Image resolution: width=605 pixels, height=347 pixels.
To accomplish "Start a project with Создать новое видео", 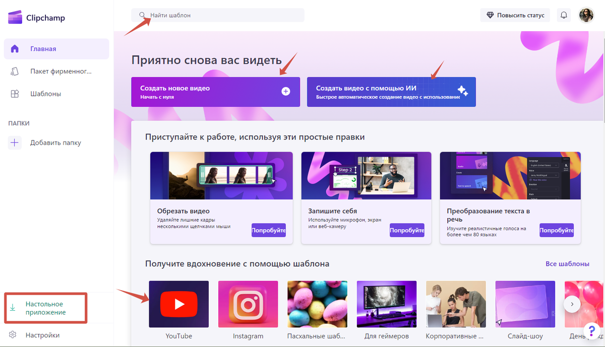I will click(x=215, y=92).
